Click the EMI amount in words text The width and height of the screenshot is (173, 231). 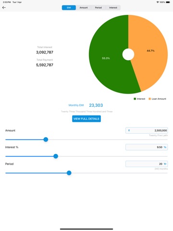tap(86, 112)
